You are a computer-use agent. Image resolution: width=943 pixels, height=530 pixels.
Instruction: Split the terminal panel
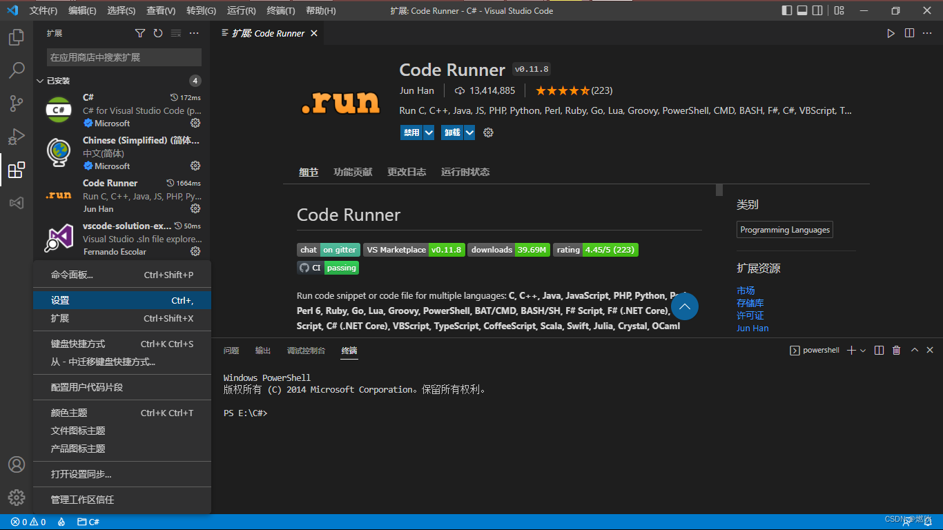(879, 351)
